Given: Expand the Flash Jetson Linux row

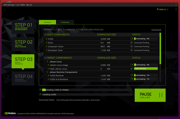Looking at the screenshot, I should coord(48,69).
